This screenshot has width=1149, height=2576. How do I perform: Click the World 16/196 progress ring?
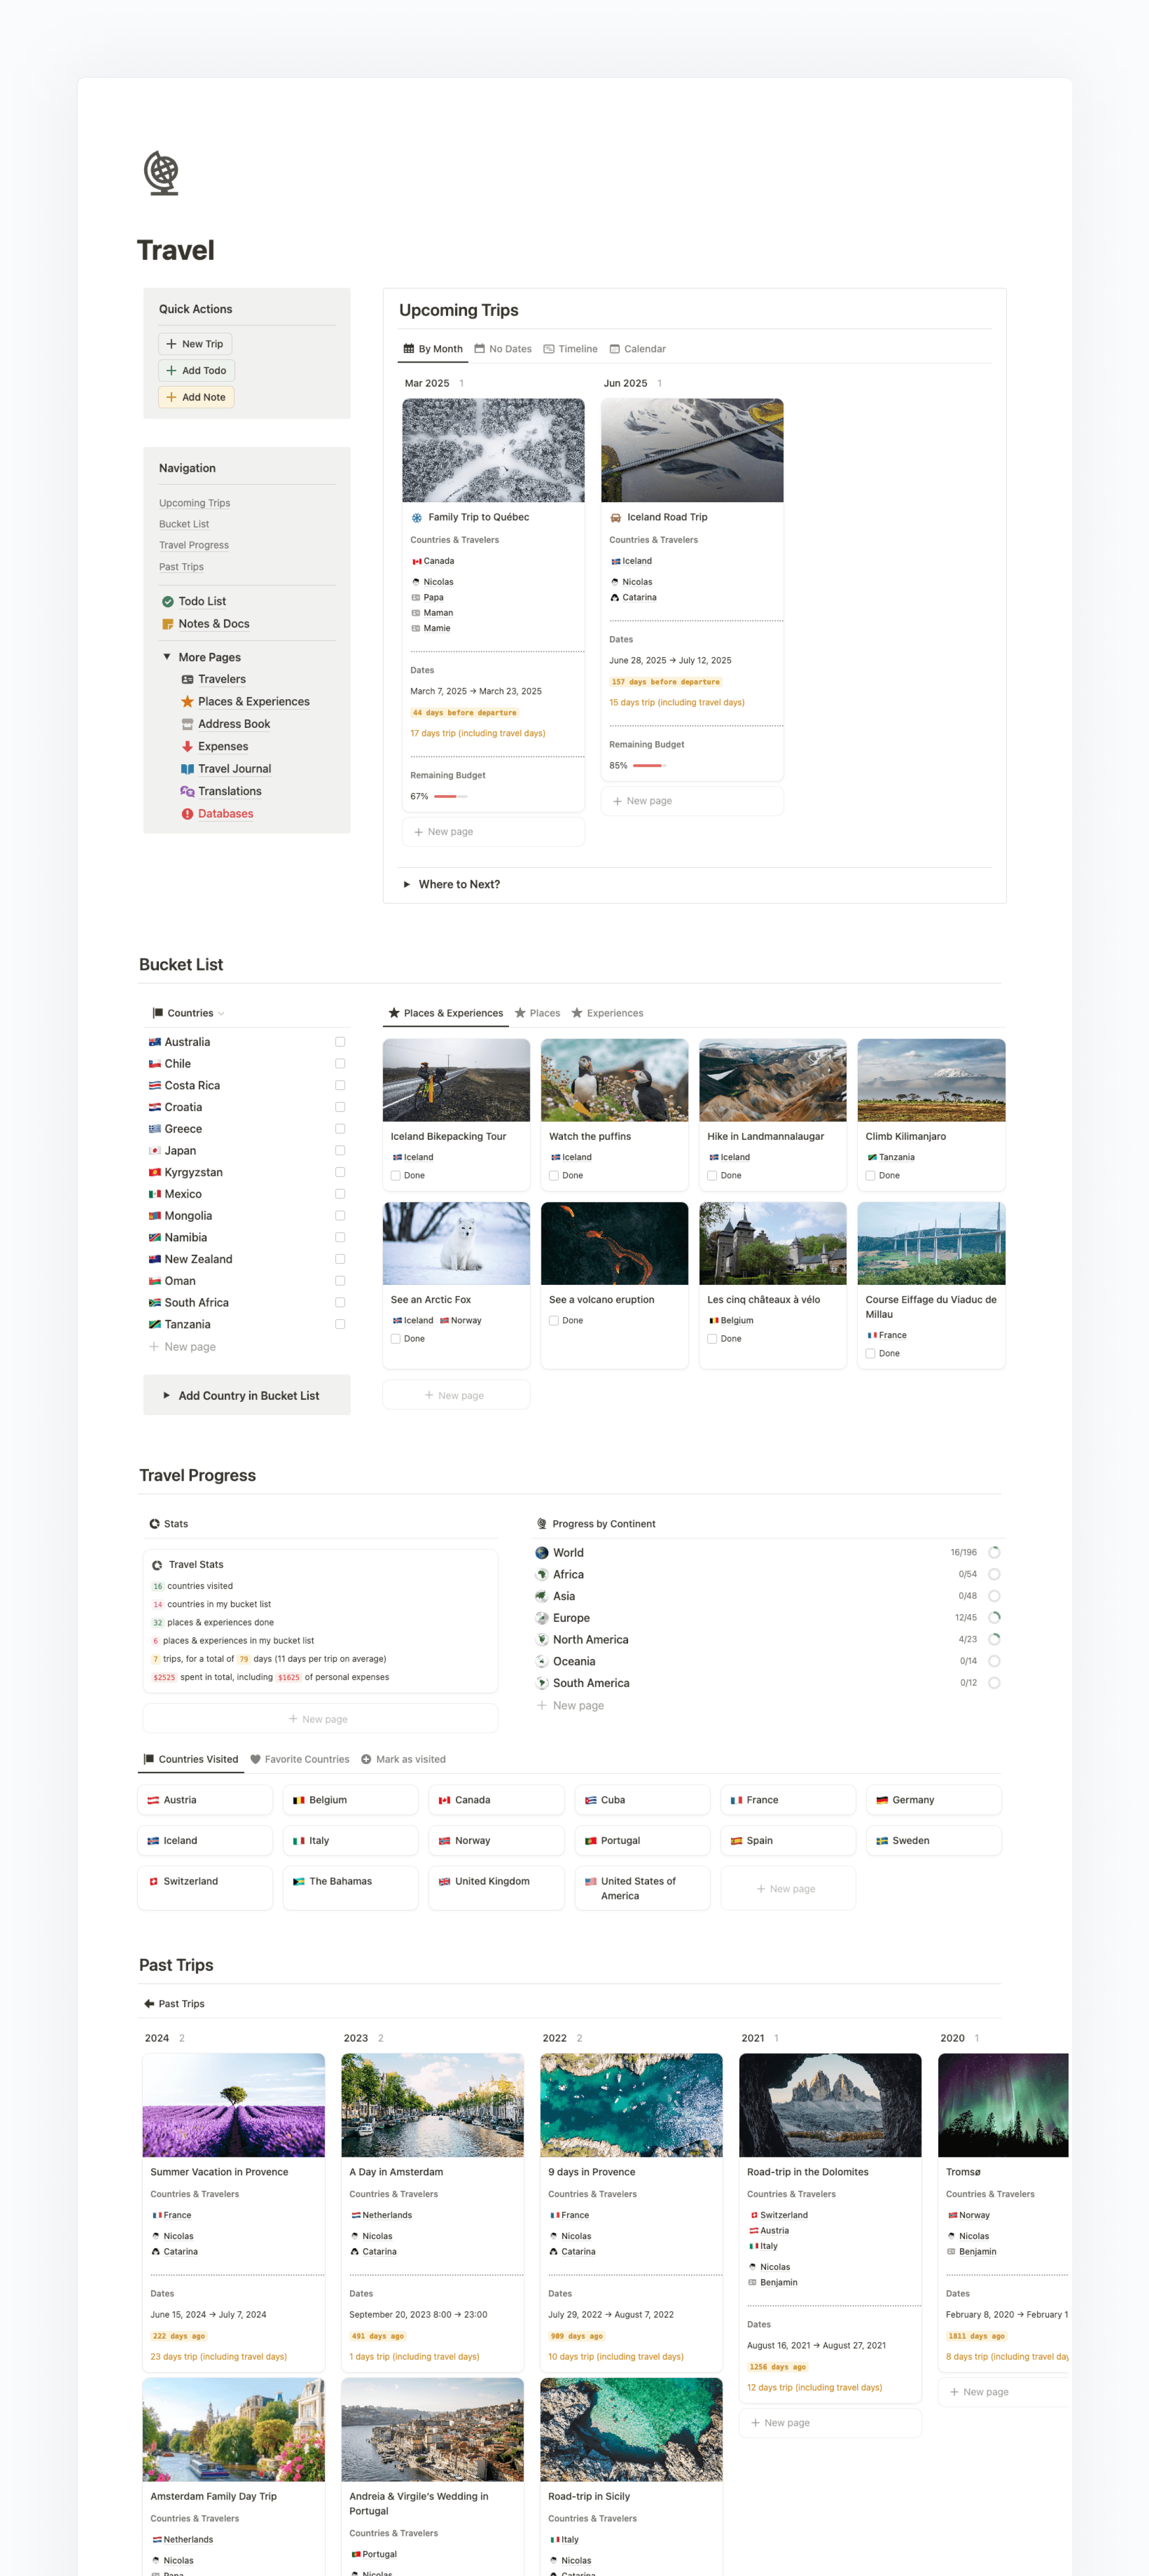tap(994, 1553)
